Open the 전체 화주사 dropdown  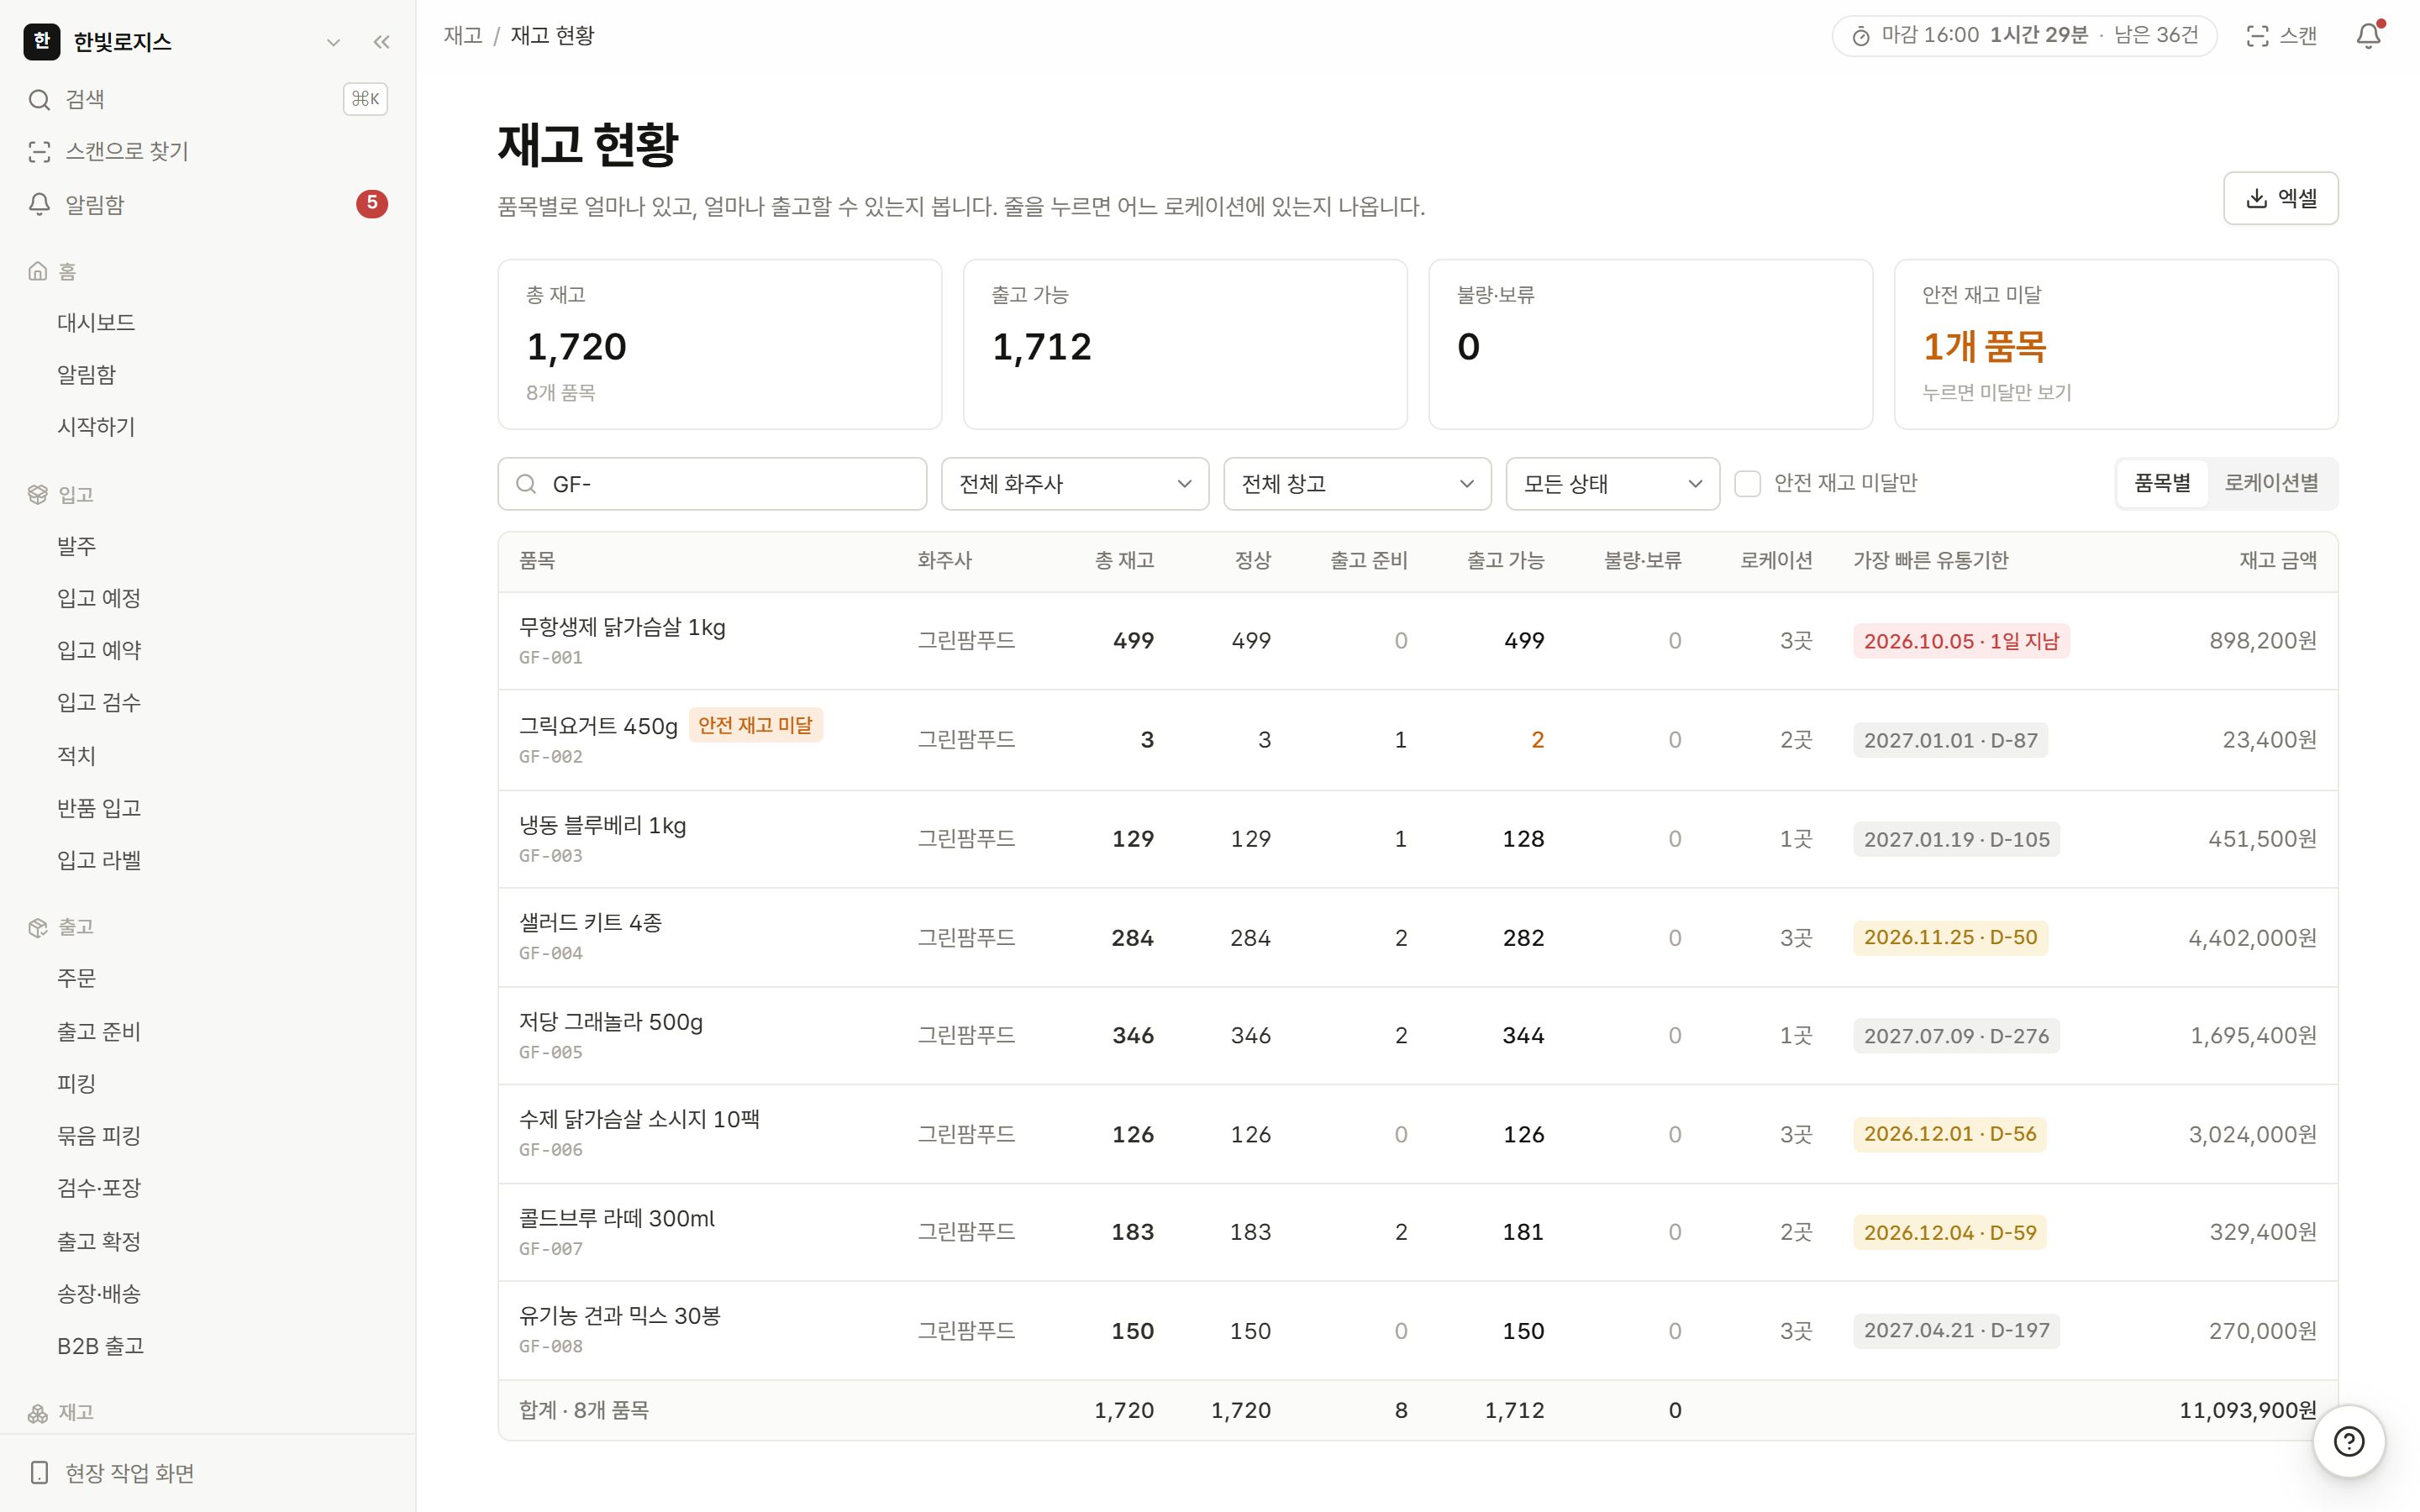1075,484
